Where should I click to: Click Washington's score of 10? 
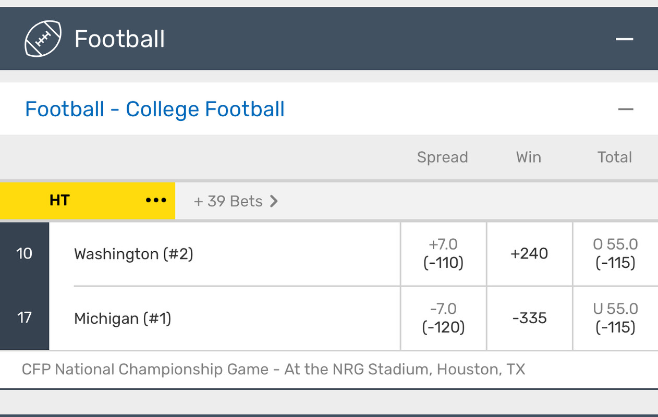click(25, 254)
